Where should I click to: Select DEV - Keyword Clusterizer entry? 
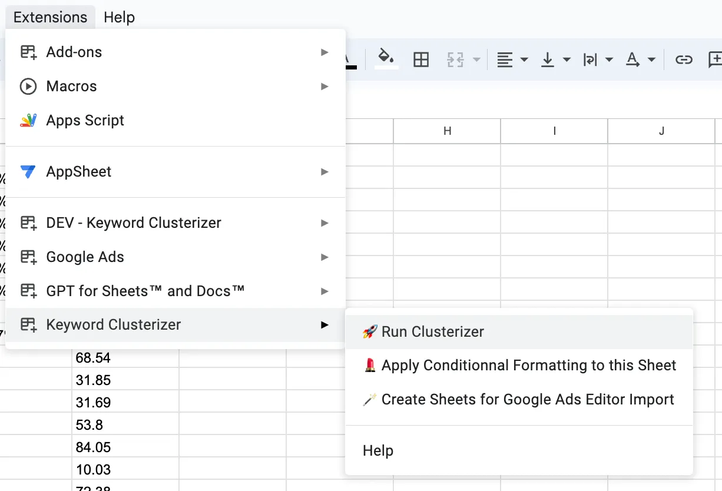point(175,223)
